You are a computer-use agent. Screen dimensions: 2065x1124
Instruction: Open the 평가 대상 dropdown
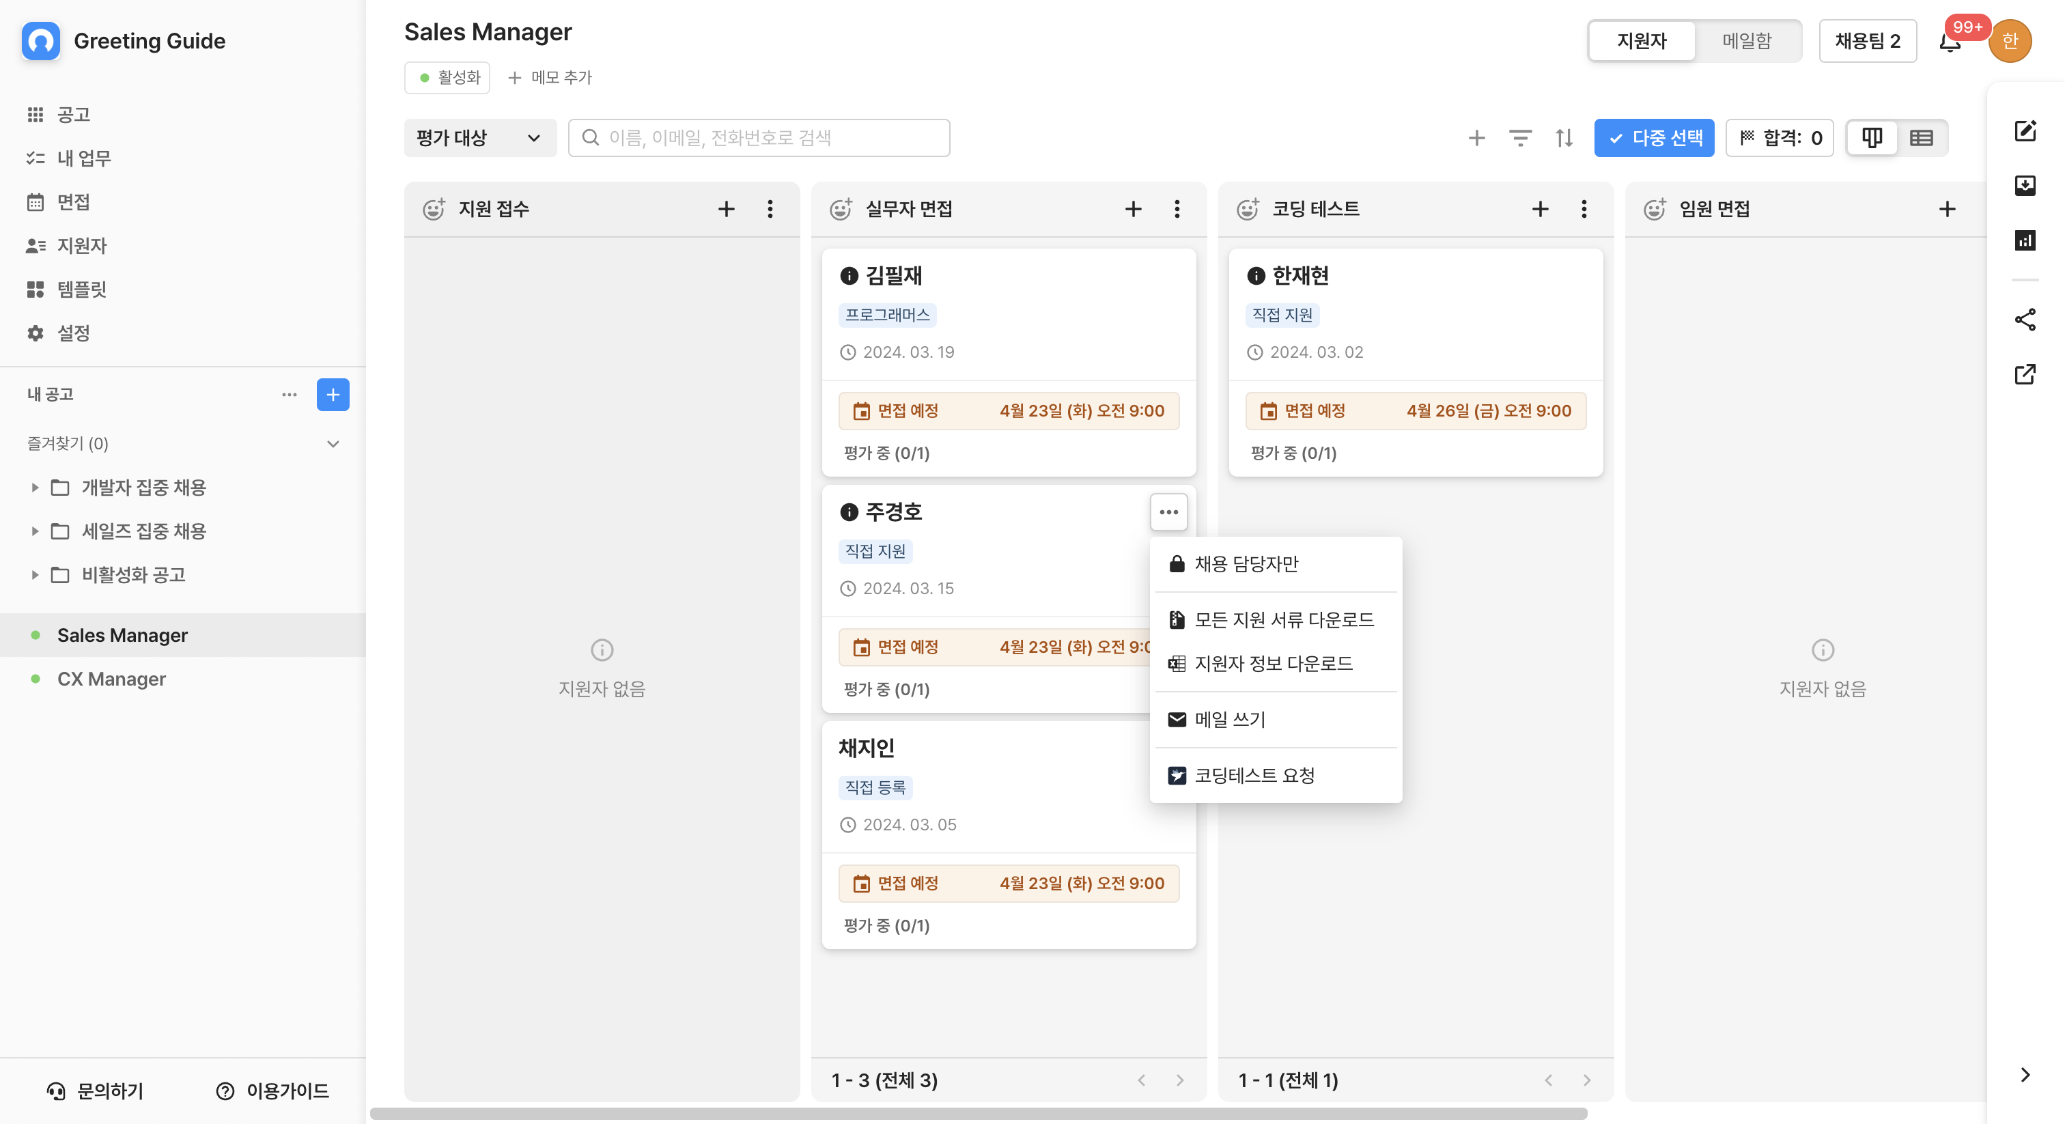(x=480, y=138)
